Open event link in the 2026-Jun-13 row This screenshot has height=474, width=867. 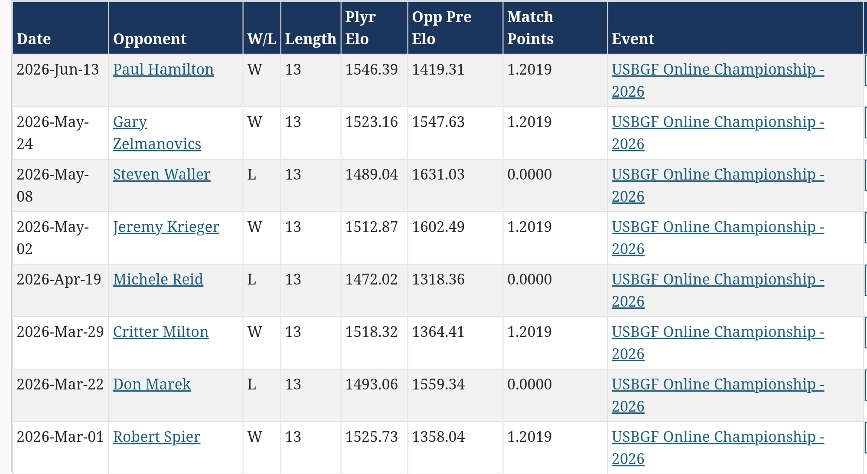click(718, 80)
